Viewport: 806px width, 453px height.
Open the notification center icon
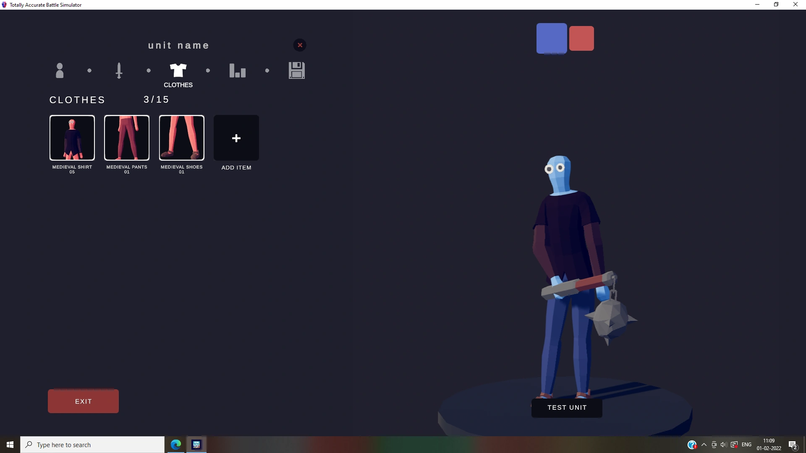793,445
